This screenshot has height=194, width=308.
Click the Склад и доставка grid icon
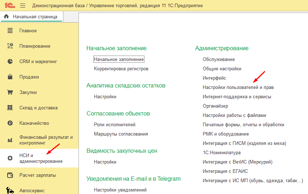tap(10, 108)
